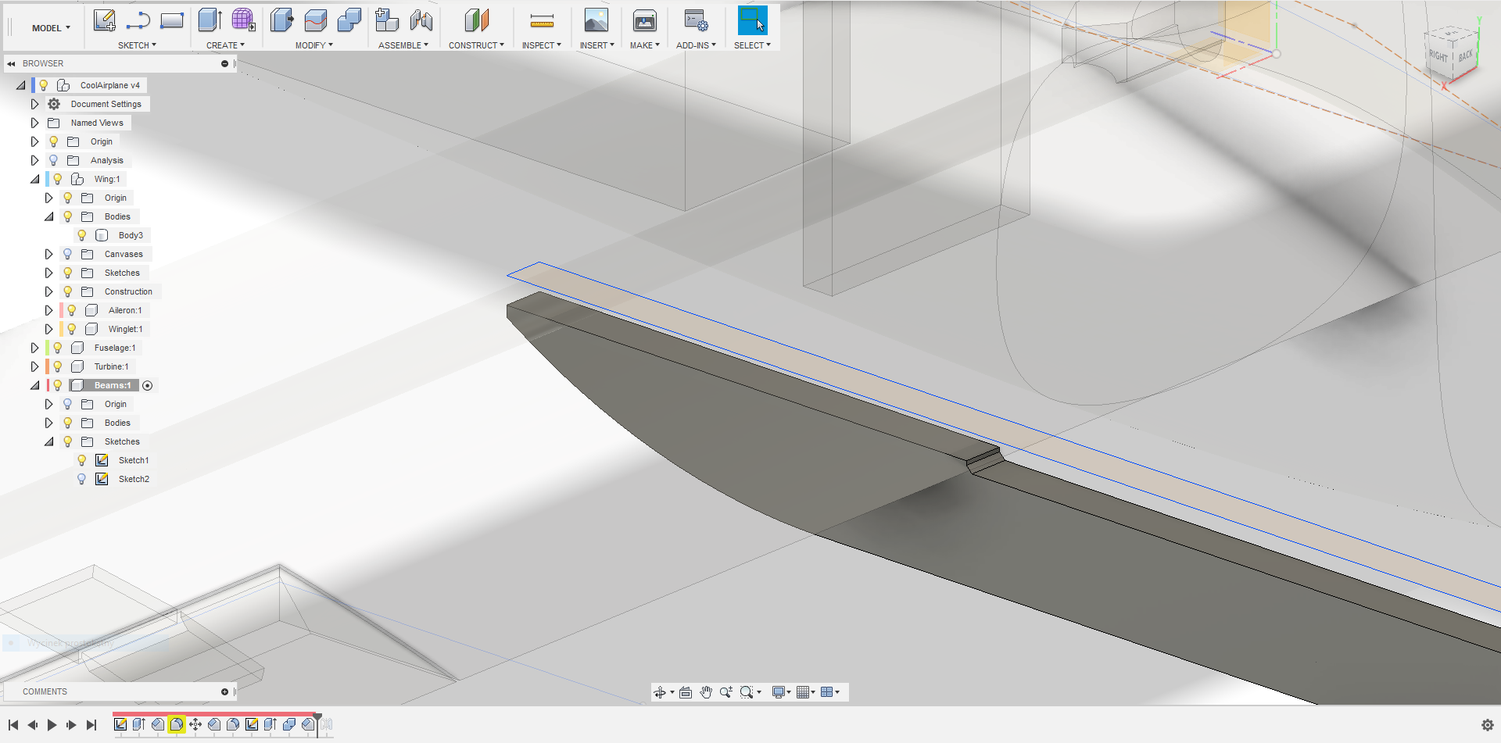Choose the Rectangle sketch tool
The image size is (1501, 743).
click(x=172, y=20)
